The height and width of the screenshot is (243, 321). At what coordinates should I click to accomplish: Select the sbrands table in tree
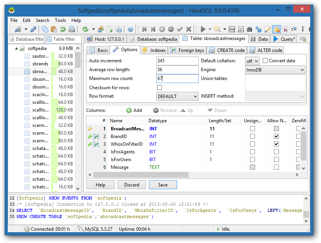tap(41, 64)
